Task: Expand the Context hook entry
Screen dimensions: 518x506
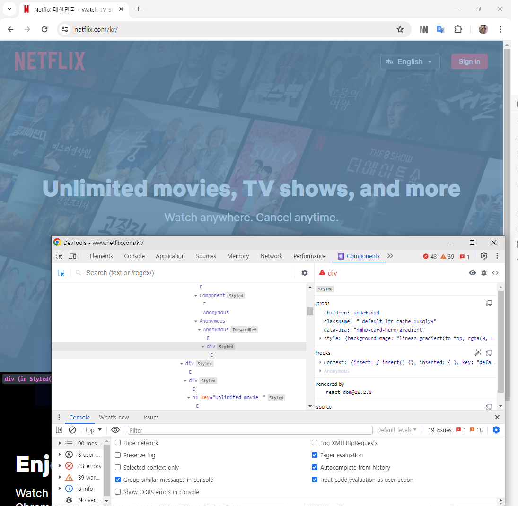Action: tap(320, 362)
